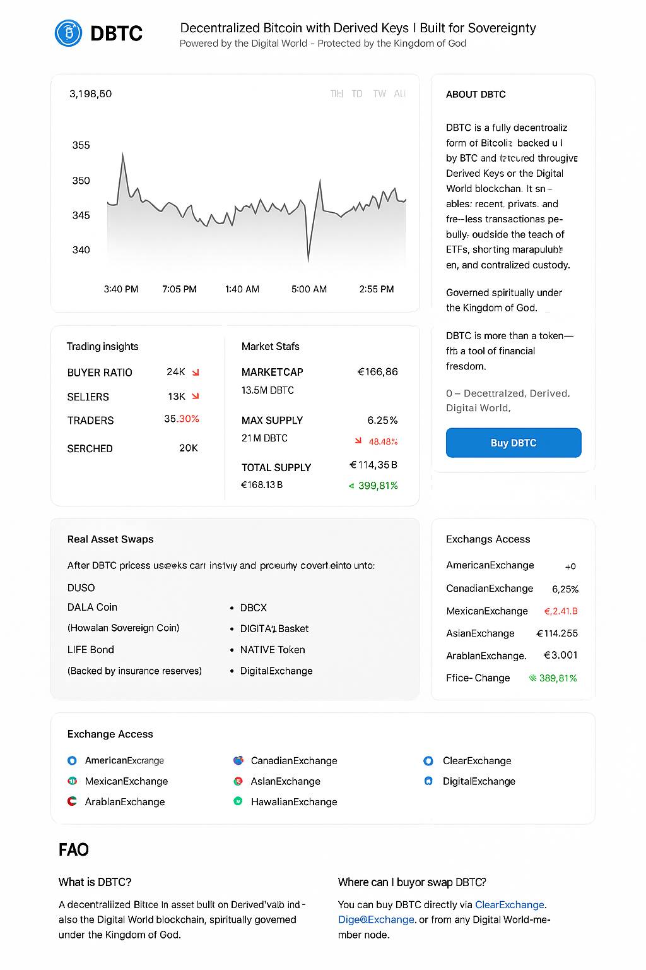
Task: Click the AsianExchange icon
Action: 238,781
